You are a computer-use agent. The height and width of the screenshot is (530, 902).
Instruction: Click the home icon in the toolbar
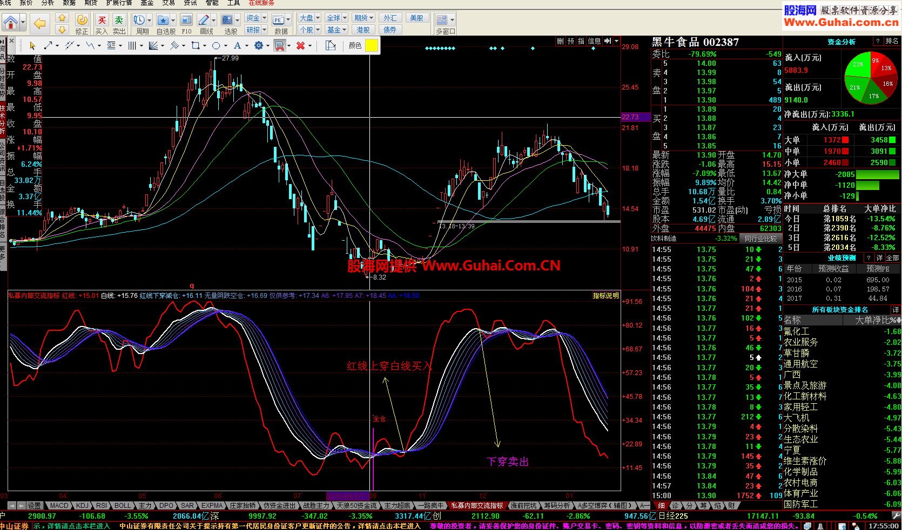[10, 23]
